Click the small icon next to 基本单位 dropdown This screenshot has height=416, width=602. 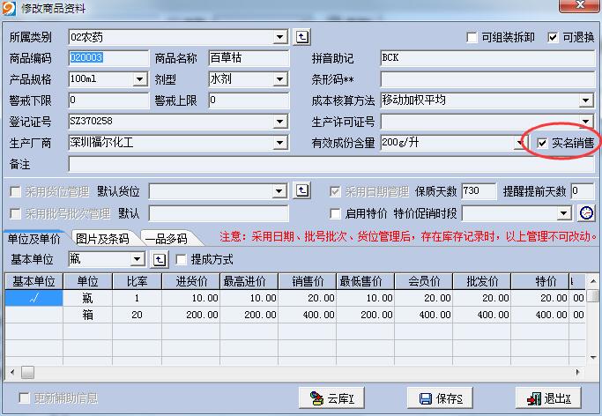point(160,259)
